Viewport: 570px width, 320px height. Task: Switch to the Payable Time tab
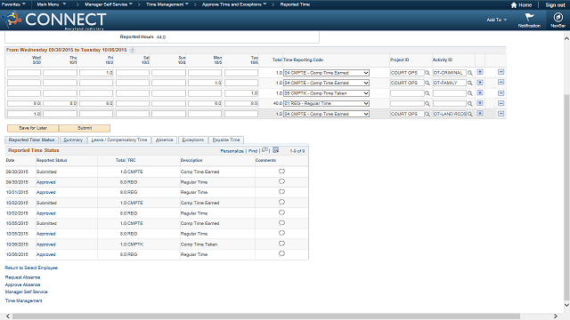coord(226,140)
